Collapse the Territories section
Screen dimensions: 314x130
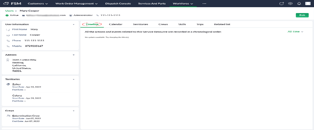74,79
